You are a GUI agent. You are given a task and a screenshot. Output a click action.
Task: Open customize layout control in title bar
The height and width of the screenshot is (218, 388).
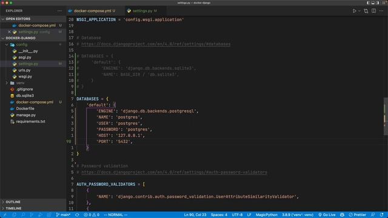click(384, 2)
